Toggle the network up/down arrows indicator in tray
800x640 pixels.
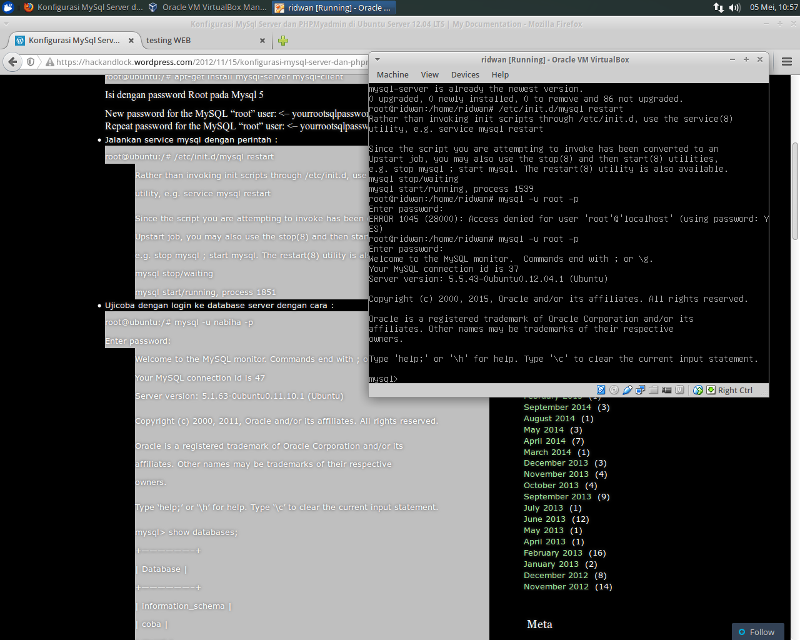point(720,8)
